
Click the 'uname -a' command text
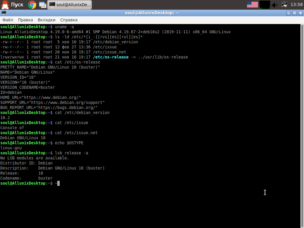[64, 27]
